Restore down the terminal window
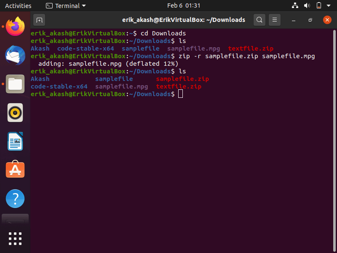The width and height of the screenshot is (337, 253). tap(310, 20)
